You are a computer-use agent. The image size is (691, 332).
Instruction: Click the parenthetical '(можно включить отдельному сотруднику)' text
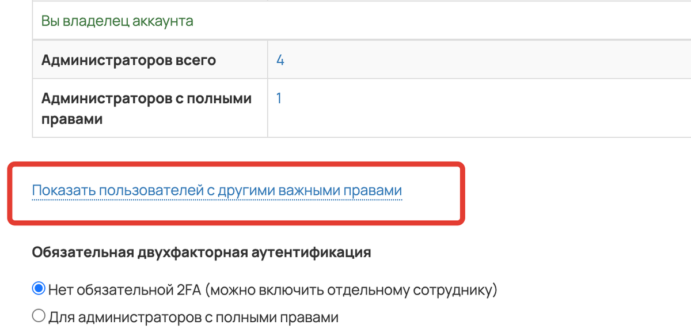[x=351, y=289]
